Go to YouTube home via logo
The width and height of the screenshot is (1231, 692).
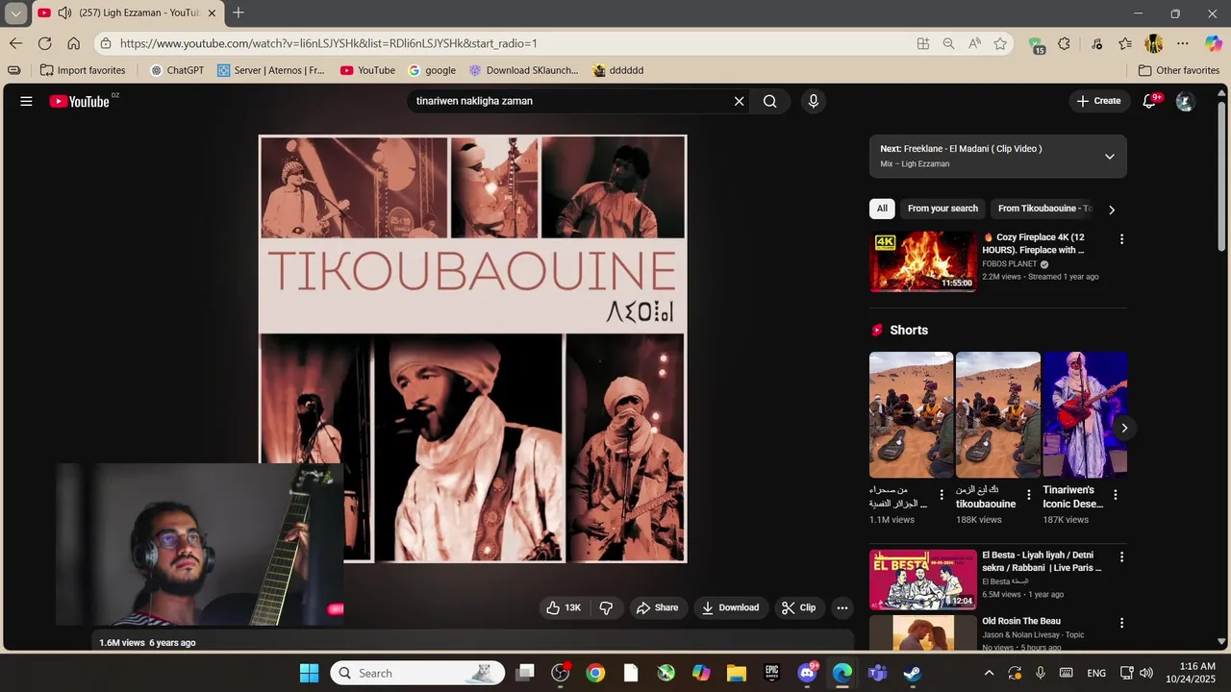(82, 101)
